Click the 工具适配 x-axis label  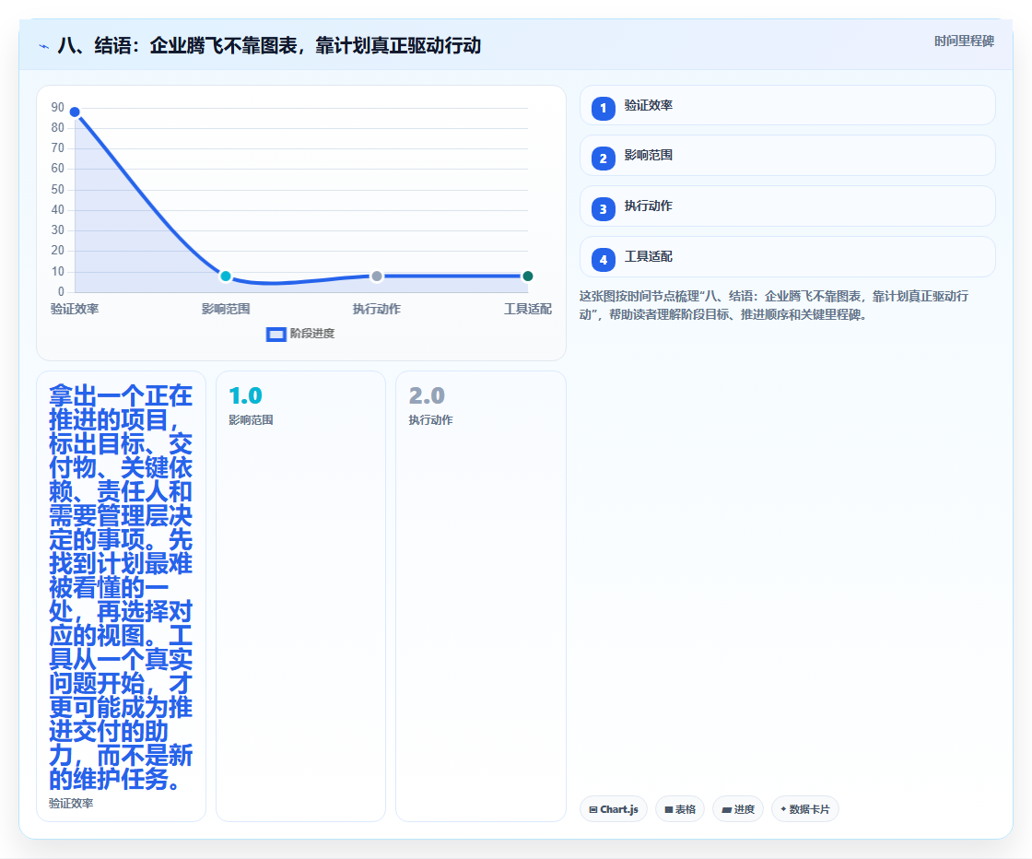click(x=528, y=309)
